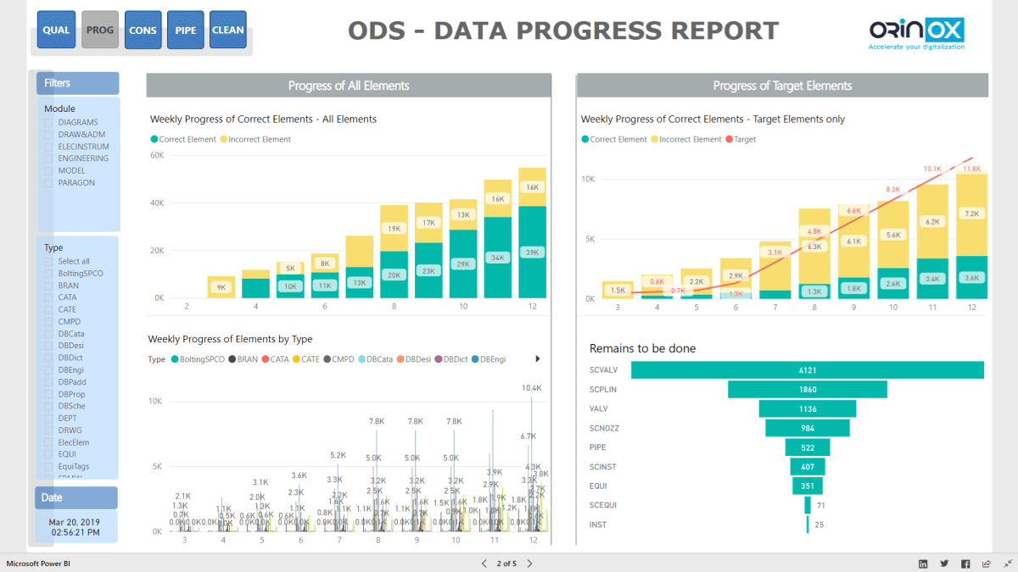
Task: Go to previous report page arrow
Action: pos(484,564)
